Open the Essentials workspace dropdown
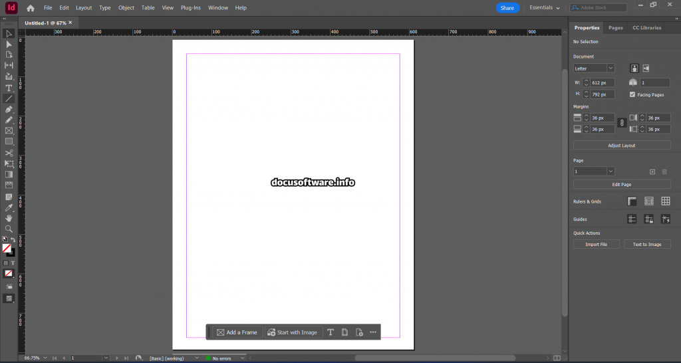 (545, 8)
